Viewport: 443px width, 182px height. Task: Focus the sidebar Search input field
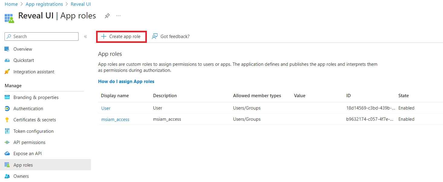pos(42,37)
